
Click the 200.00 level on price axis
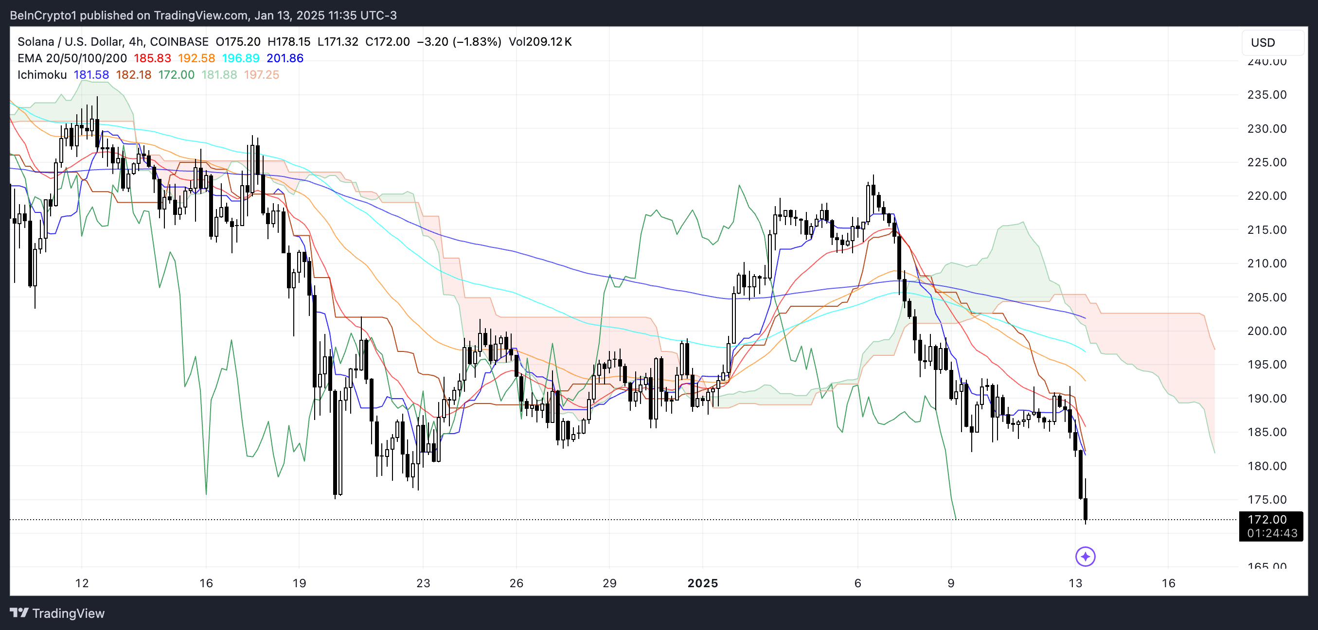pos(1267,331)
